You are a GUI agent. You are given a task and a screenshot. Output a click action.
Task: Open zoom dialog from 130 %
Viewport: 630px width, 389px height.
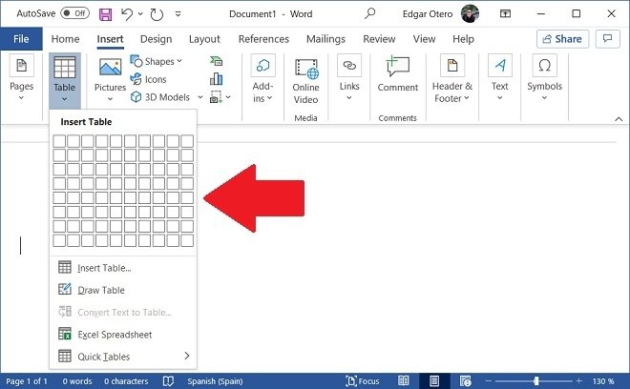603,381
